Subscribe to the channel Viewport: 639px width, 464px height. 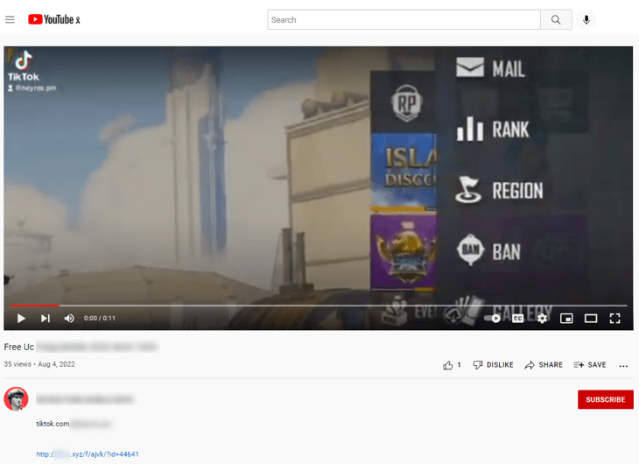[x=605, y=399]
